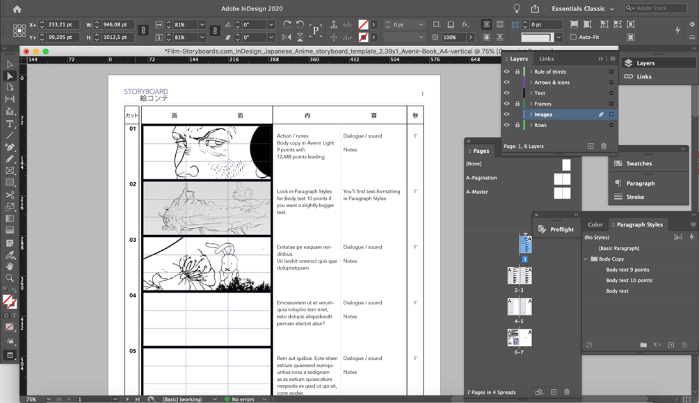
Task: Click the stroke color swatch in control bar
Action: click(363, 37)
